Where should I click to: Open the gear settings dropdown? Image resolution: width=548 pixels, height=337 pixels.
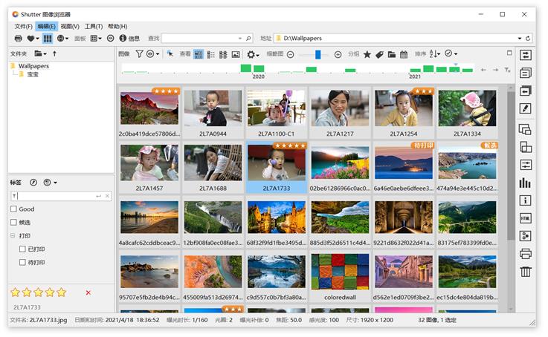click(253, 54)
